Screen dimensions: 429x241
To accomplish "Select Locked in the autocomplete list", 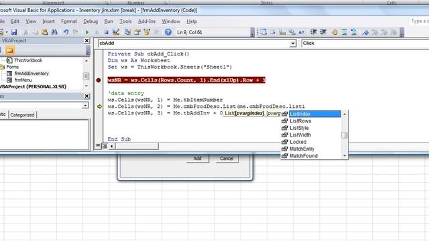I will pyautogui.click(x=311, y=142).
